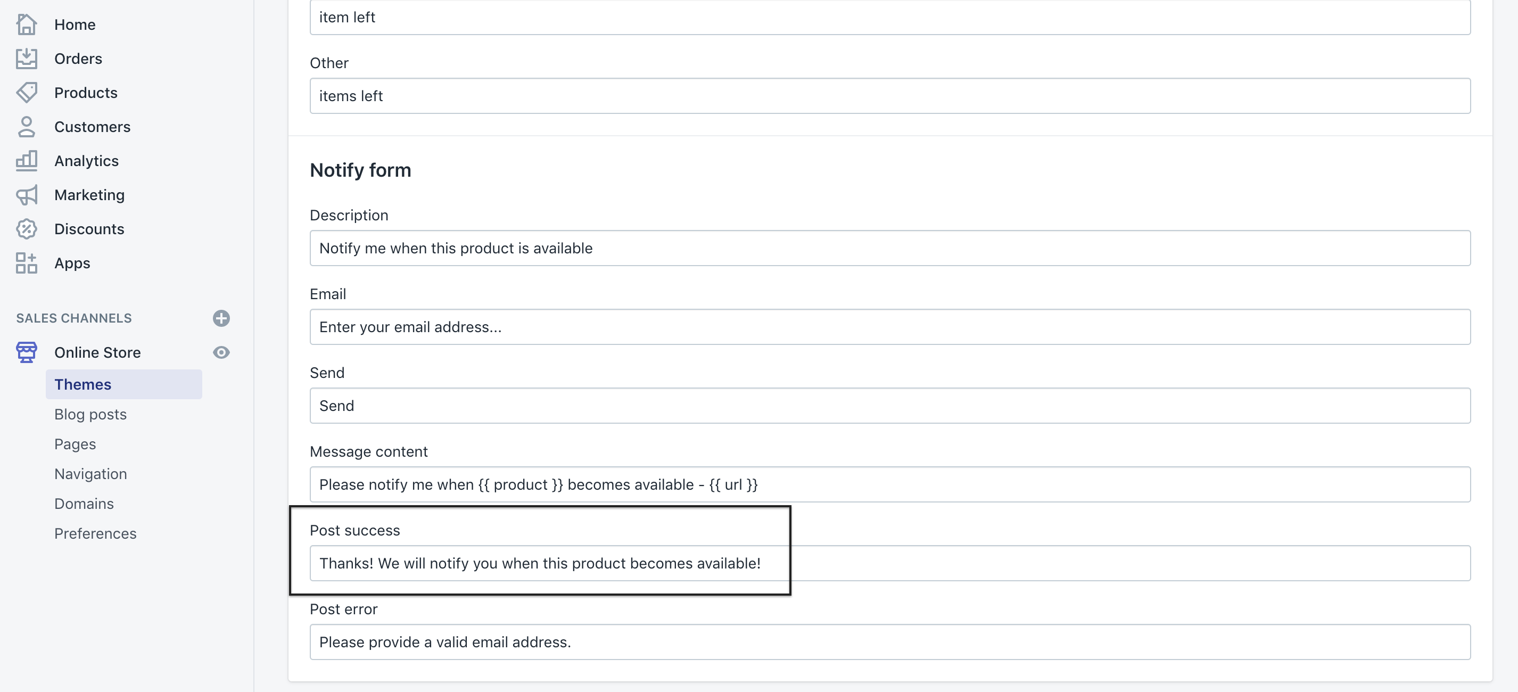Click the Post success text field

click(x=890, y=564)
